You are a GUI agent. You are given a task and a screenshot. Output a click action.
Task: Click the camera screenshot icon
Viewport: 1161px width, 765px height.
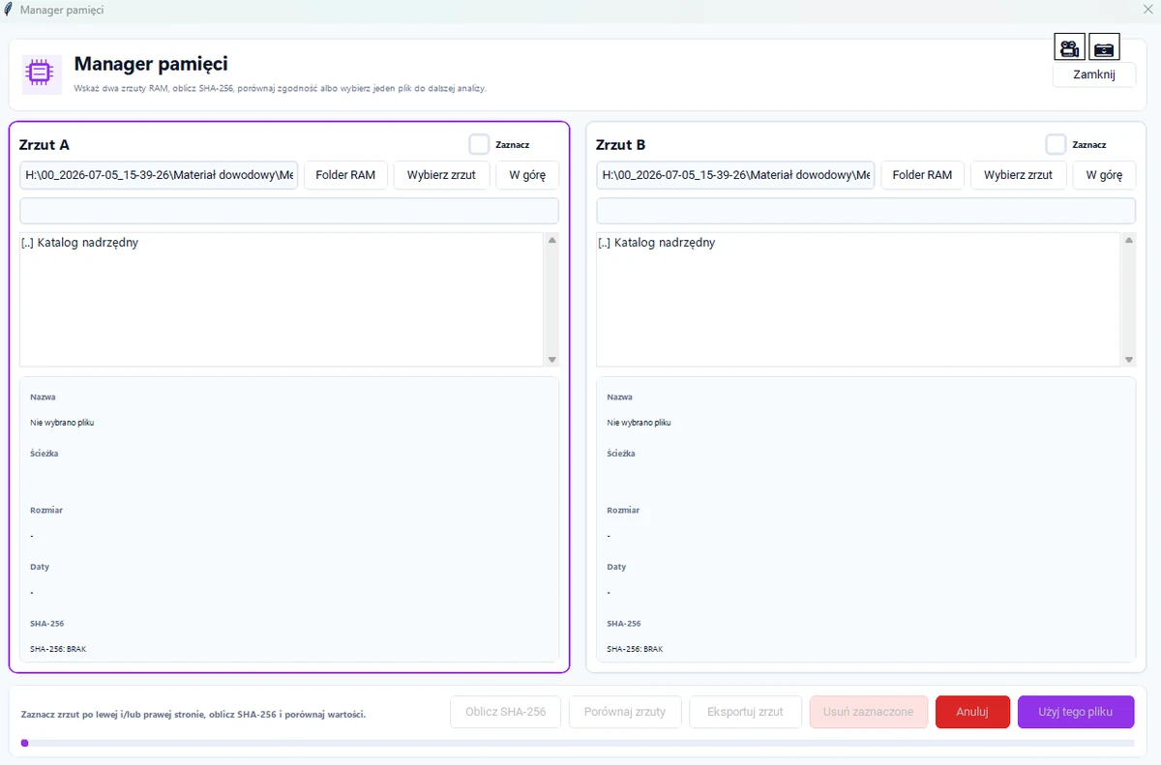pyautogui.click(x=1104, y=47)
